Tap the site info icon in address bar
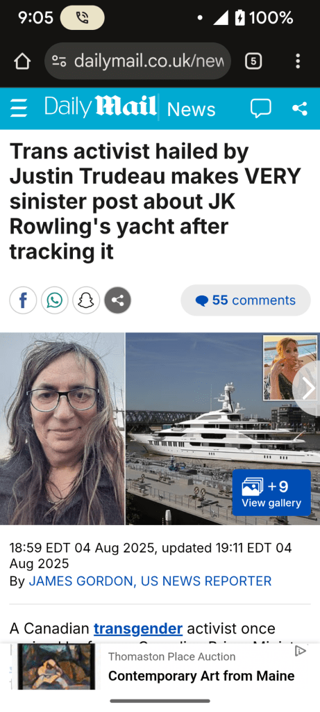Screen dimensions: 320x712 click(x=59, y=61)
